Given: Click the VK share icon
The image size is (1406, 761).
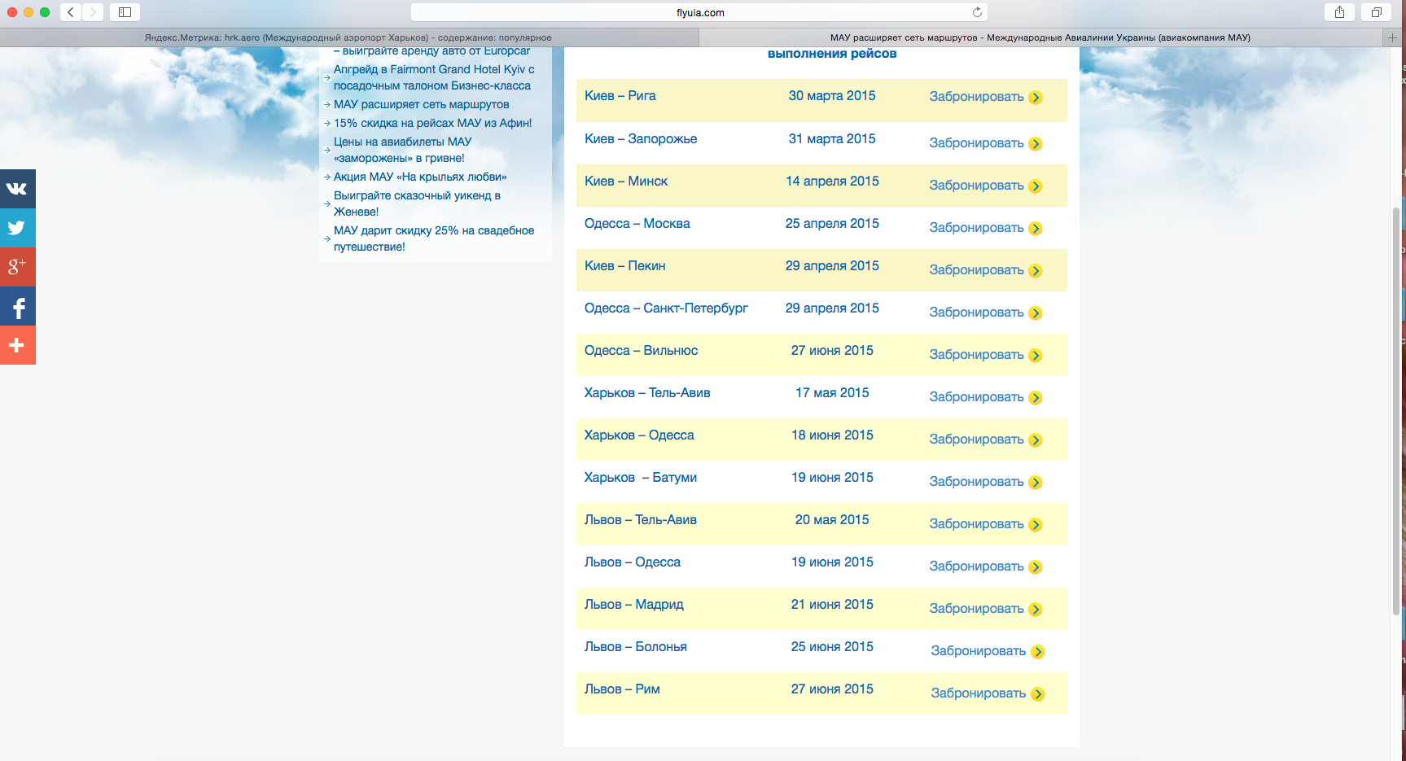Looking at the screenshot, I should click(17, 189).
